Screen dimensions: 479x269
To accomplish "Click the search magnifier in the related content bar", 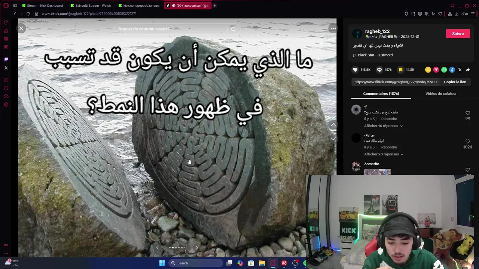I will click(234, 29).
